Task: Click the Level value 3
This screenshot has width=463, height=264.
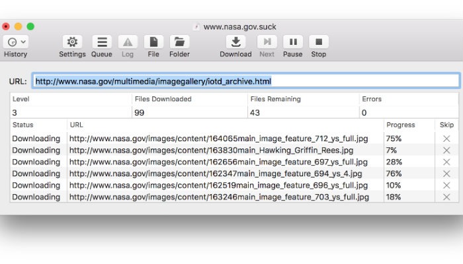Action: point(15,113)
